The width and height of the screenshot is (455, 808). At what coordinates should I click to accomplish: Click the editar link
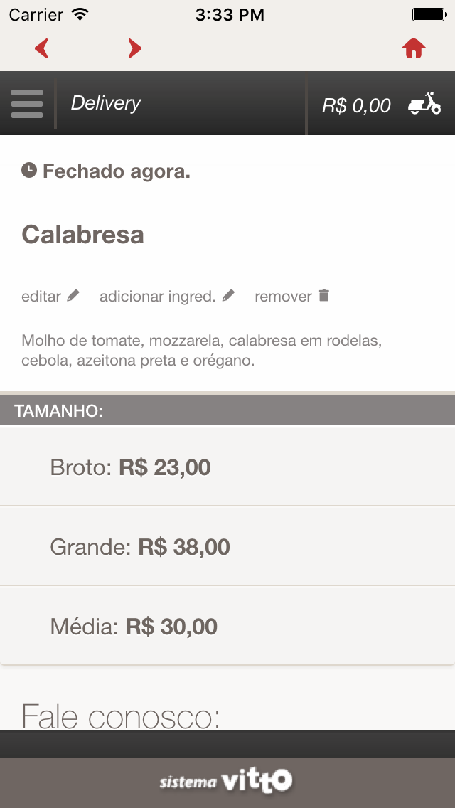(41, 294)
